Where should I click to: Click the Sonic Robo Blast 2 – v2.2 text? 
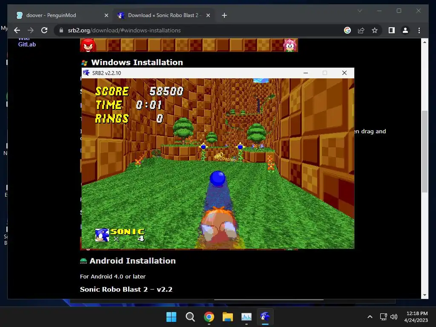[126, 290]
